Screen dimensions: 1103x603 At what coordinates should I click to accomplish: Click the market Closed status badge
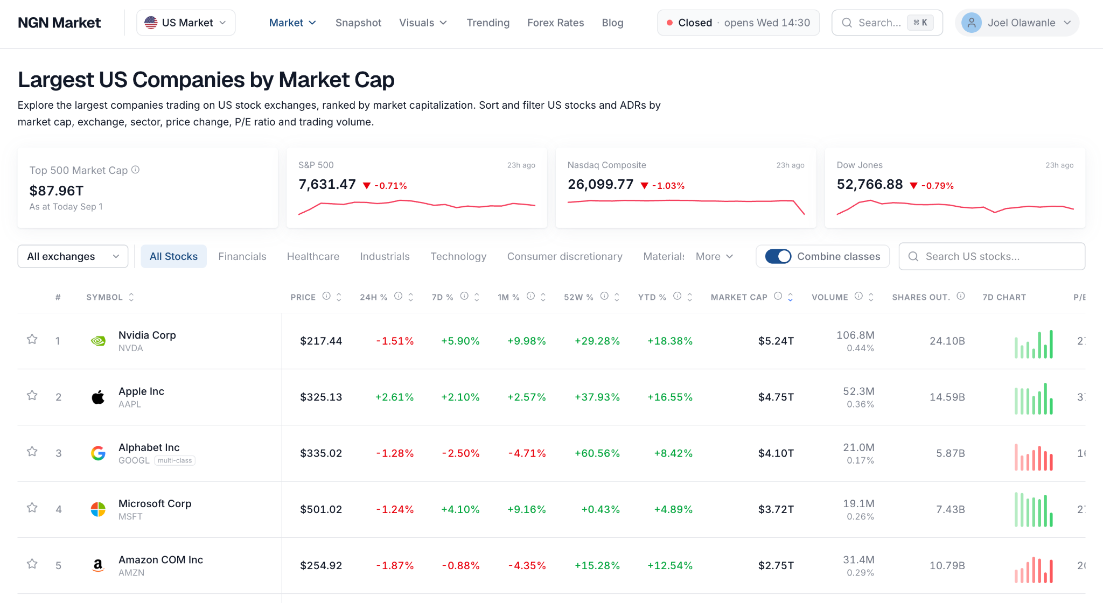tap(738, 23)
